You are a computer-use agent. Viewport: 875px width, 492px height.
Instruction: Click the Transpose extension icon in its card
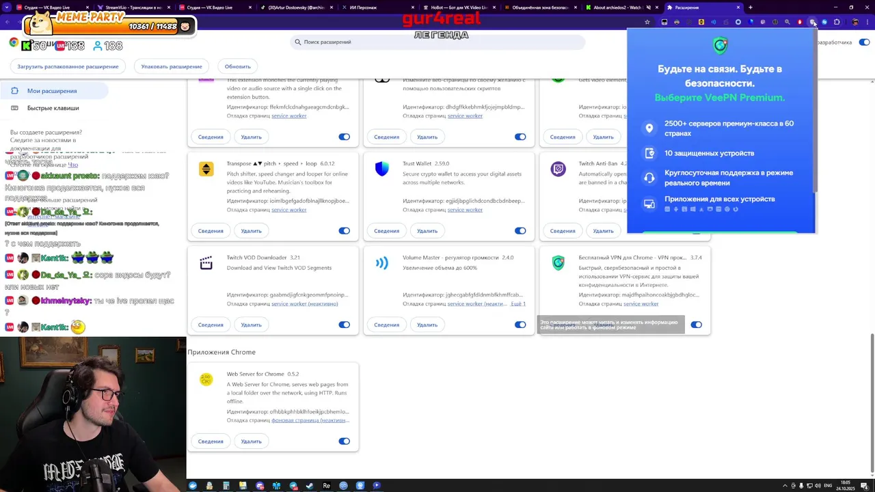(206, 169)
